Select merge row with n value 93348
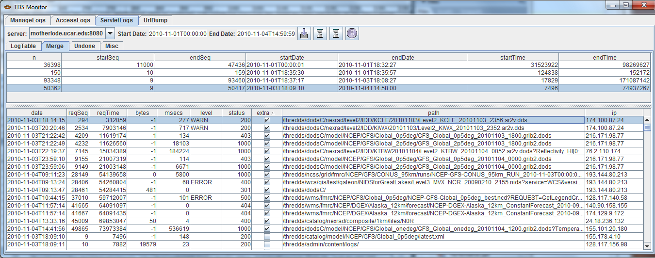The image size is (655, 258). [34, 80]
